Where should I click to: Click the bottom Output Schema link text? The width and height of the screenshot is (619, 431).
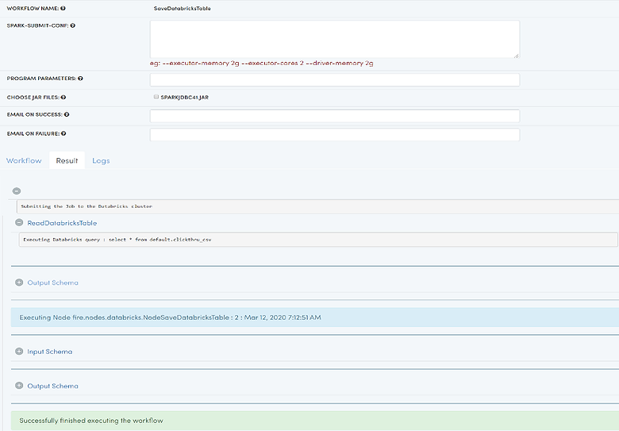tap(53, 386)
